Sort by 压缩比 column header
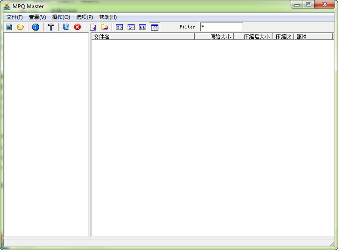338x250 pixels. (283, 37)
